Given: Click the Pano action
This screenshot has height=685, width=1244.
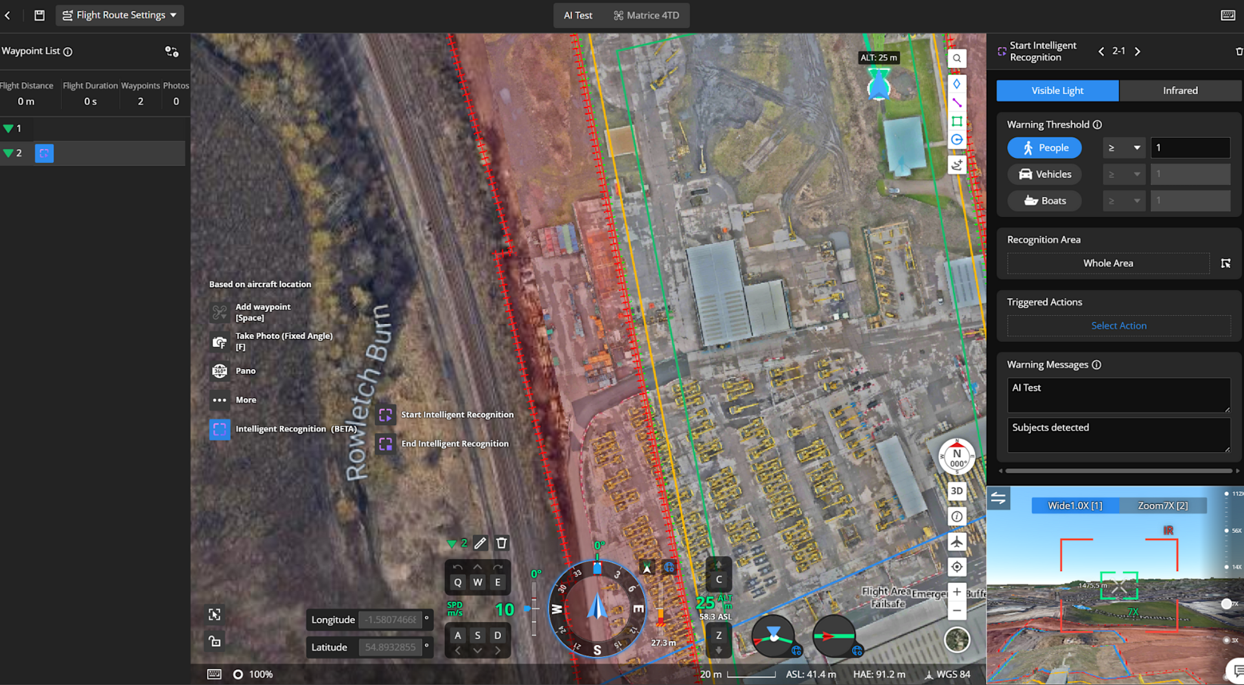Looking at the screenshot, I should tap(234, 372).
